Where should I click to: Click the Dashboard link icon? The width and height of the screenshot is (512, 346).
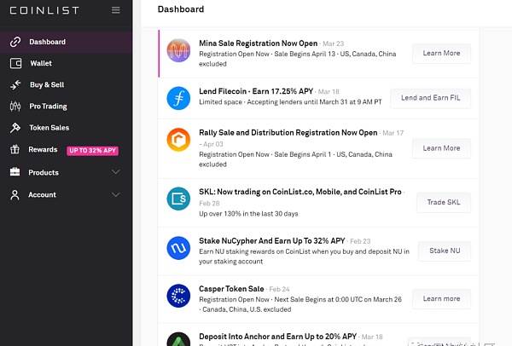point(15,42)
